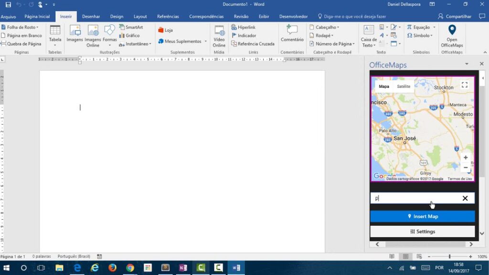
Task: Click the Compartilhar share button
Action: [455, 17]
